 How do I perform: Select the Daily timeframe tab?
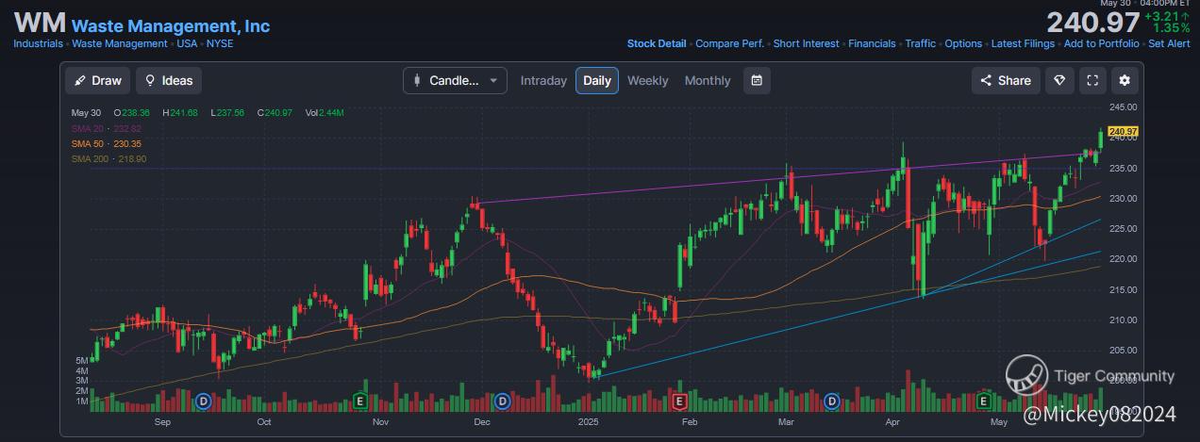tap(597, 80)
